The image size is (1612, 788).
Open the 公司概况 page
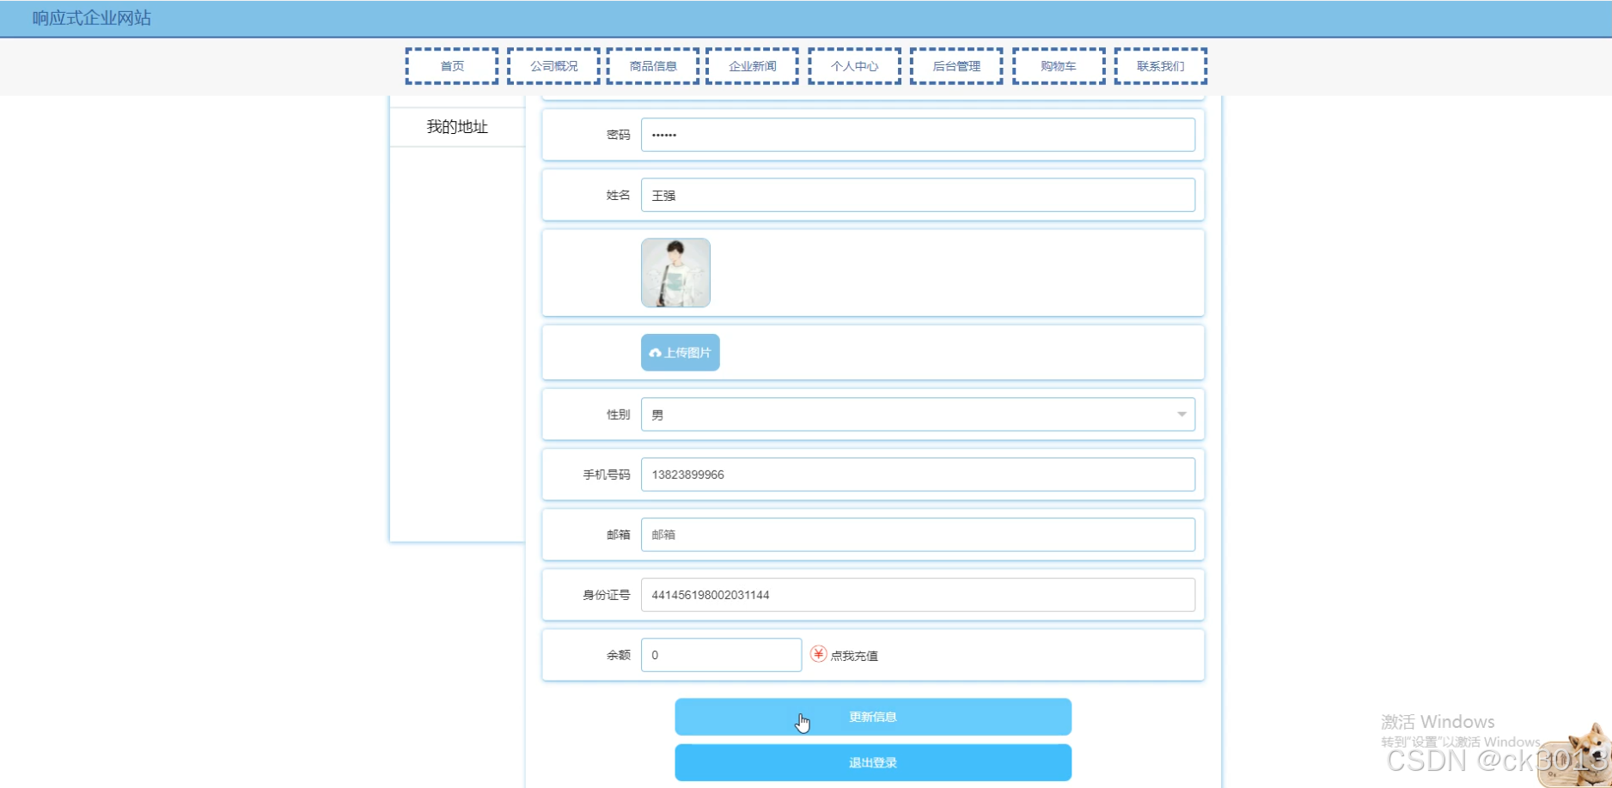(553, 65)
